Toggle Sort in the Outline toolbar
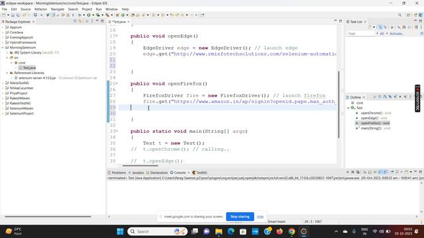The image size is (424, 238). [x=385, y=97]
